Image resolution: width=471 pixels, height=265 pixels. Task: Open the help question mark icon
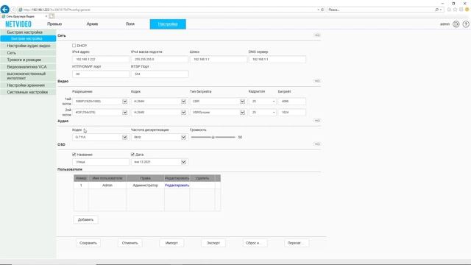[x=466, y=24]
